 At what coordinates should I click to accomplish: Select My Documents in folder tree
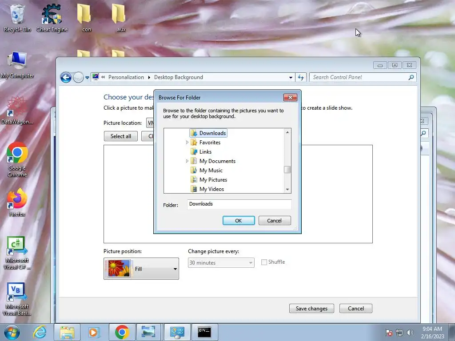point(213,161)
